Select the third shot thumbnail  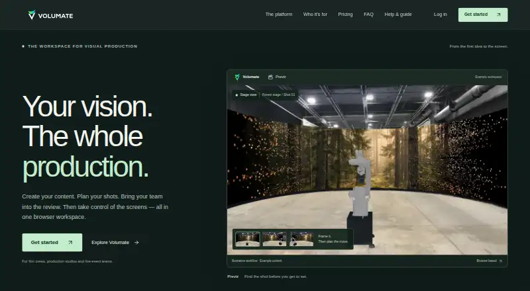[301, 239]
